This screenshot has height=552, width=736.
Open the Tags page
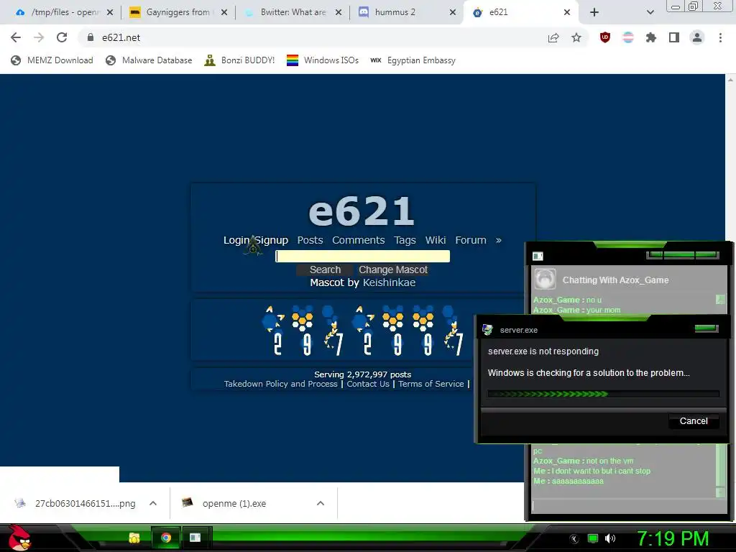coord(405,240)
